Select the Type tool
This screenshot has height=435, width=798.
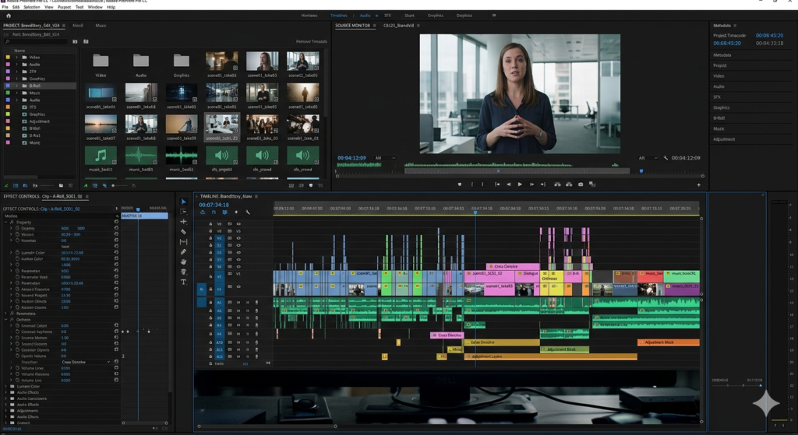coord(184,282)
